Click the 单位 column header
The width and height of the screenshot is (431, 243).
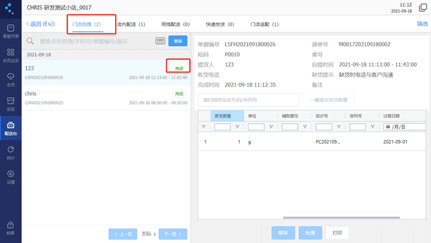(261, 116)
